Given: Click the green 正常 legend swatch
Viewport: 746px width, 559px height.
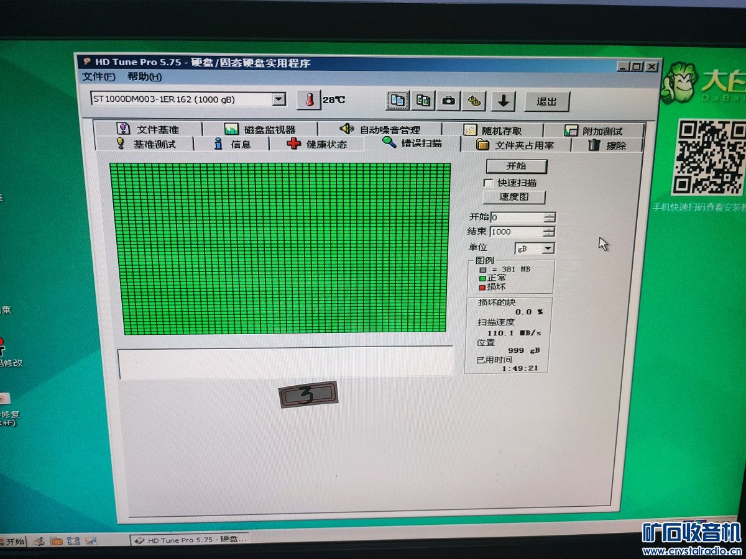Looking at the screenshot, I should [x=482, y=278].
